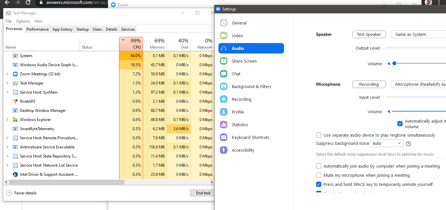Click the Fewer details collapse arrow icon
The image size is (446, 210).
[x=9, y=193]
